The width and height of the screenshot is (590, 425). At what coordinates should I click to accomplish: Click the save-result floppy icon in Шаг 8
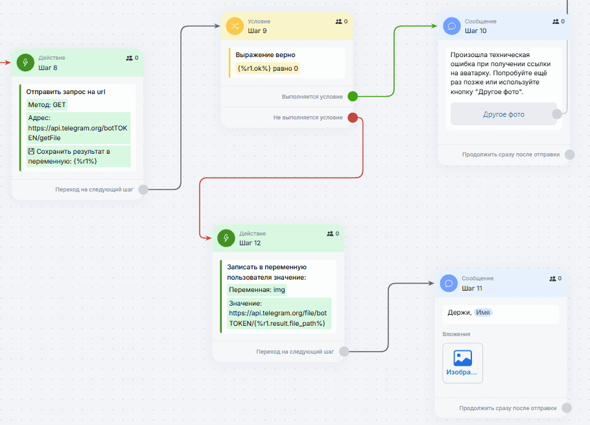(x=31, y=151)
